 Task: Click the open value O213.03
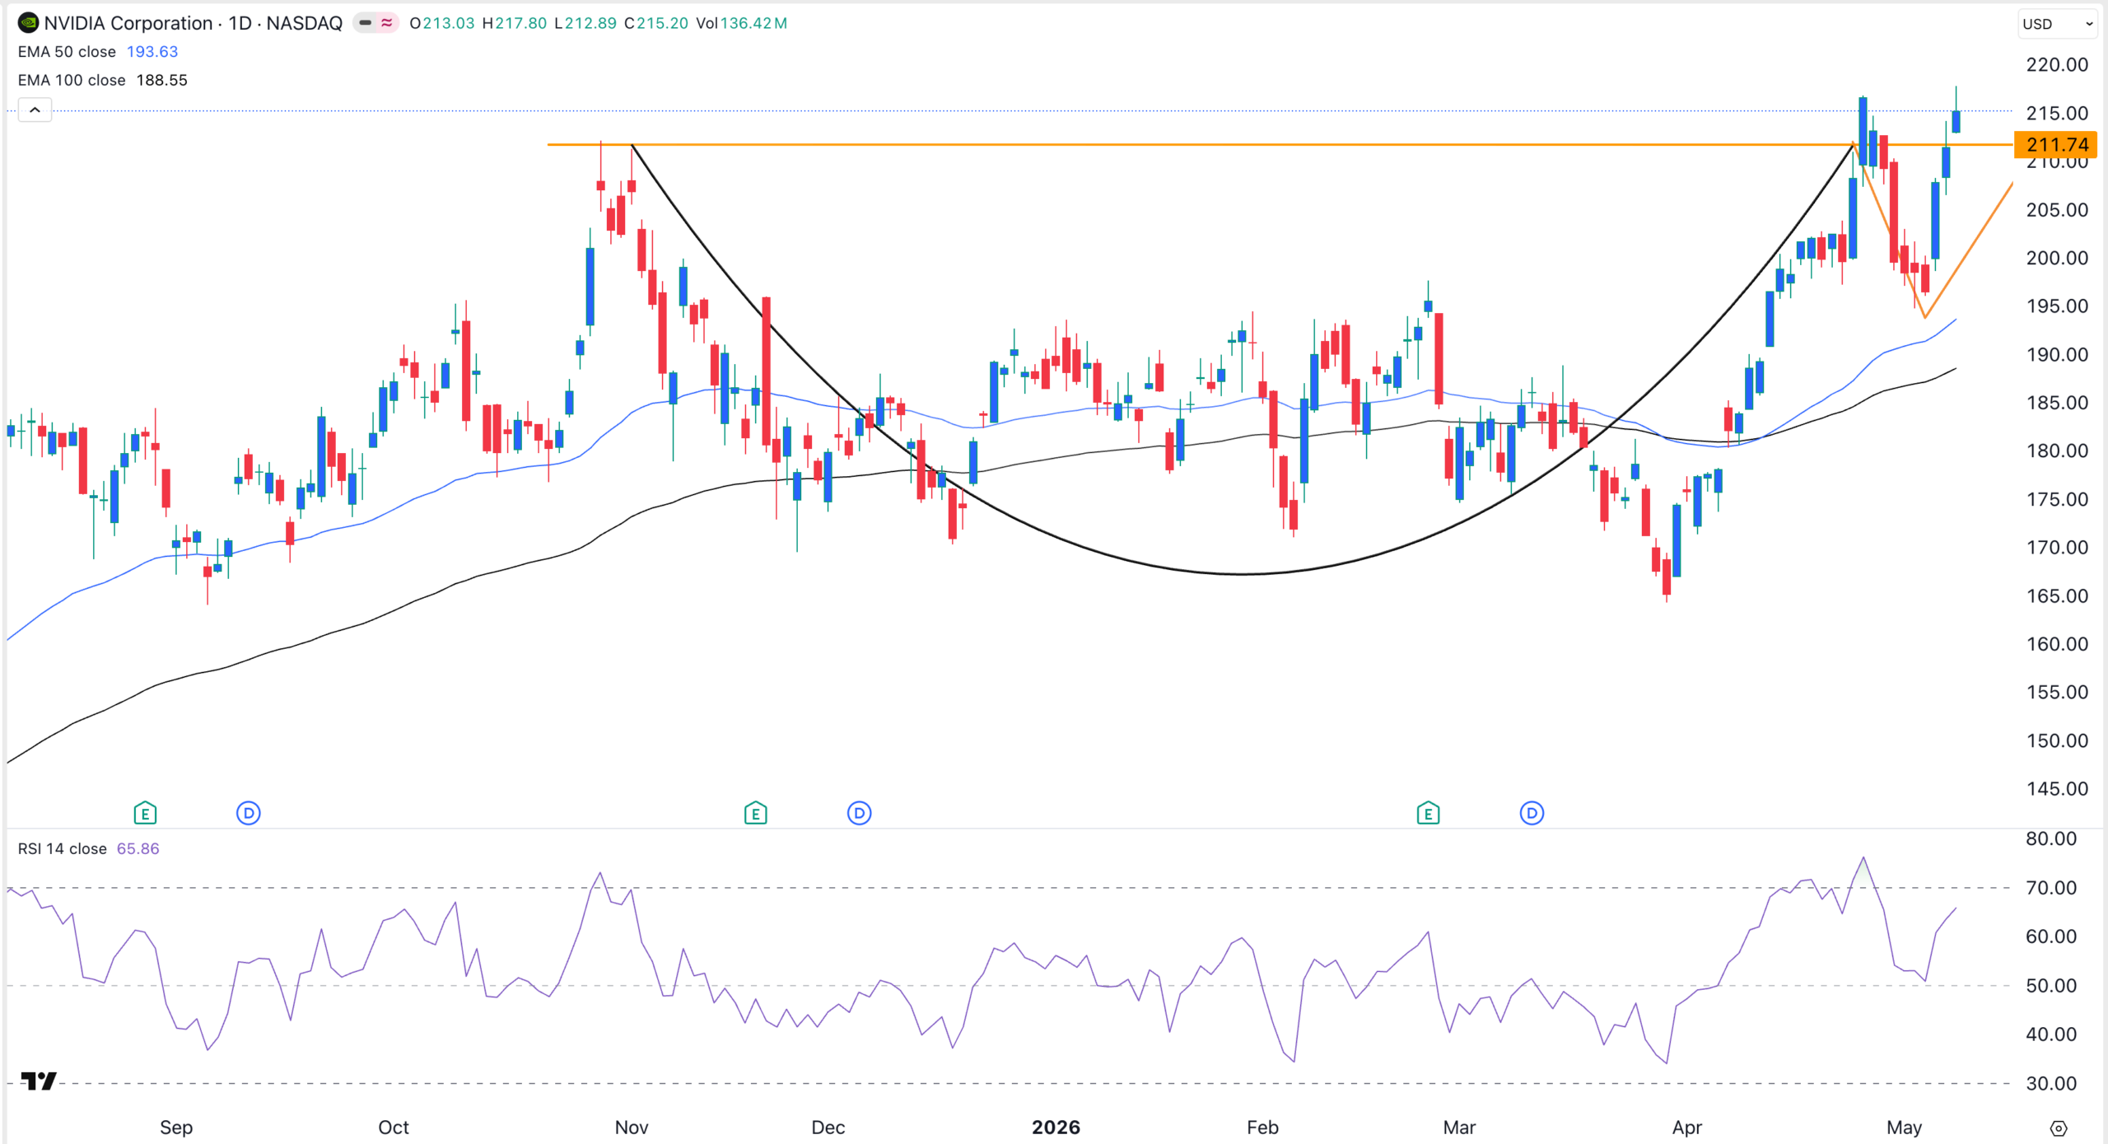[x=442, y=23]
